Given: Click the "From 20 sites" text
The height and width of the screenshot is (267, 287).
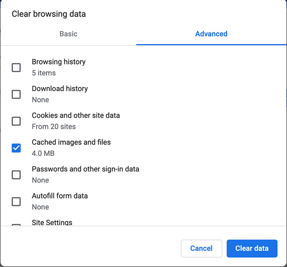Looking at the screenshot, I should (x=54, y=127).
